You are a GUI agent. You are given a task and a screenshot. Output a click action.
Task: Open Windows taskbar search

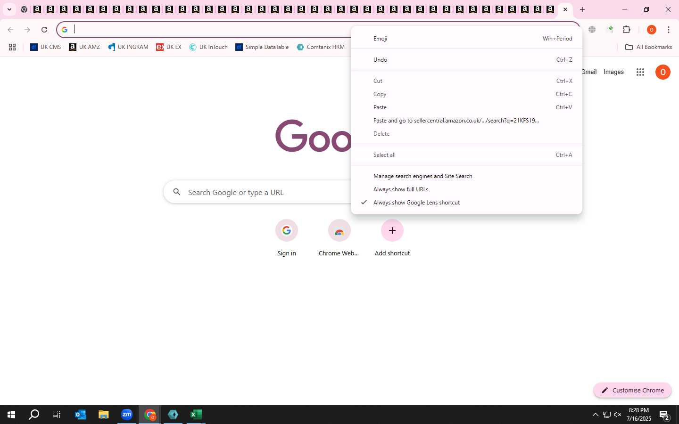(x=34, y=415)
